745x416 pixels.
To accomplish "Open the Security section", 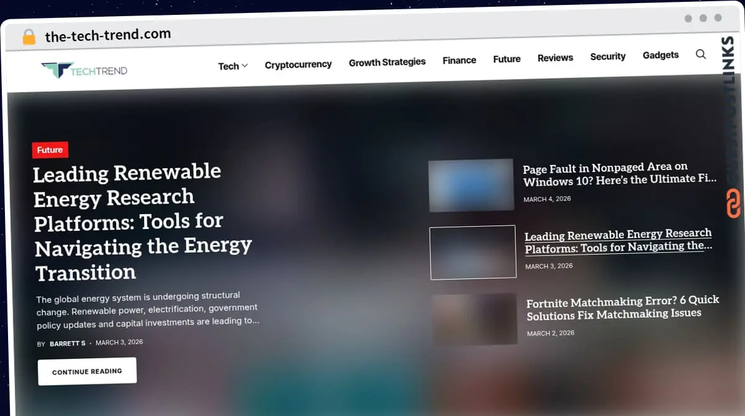I will click(x=607, y=57).
